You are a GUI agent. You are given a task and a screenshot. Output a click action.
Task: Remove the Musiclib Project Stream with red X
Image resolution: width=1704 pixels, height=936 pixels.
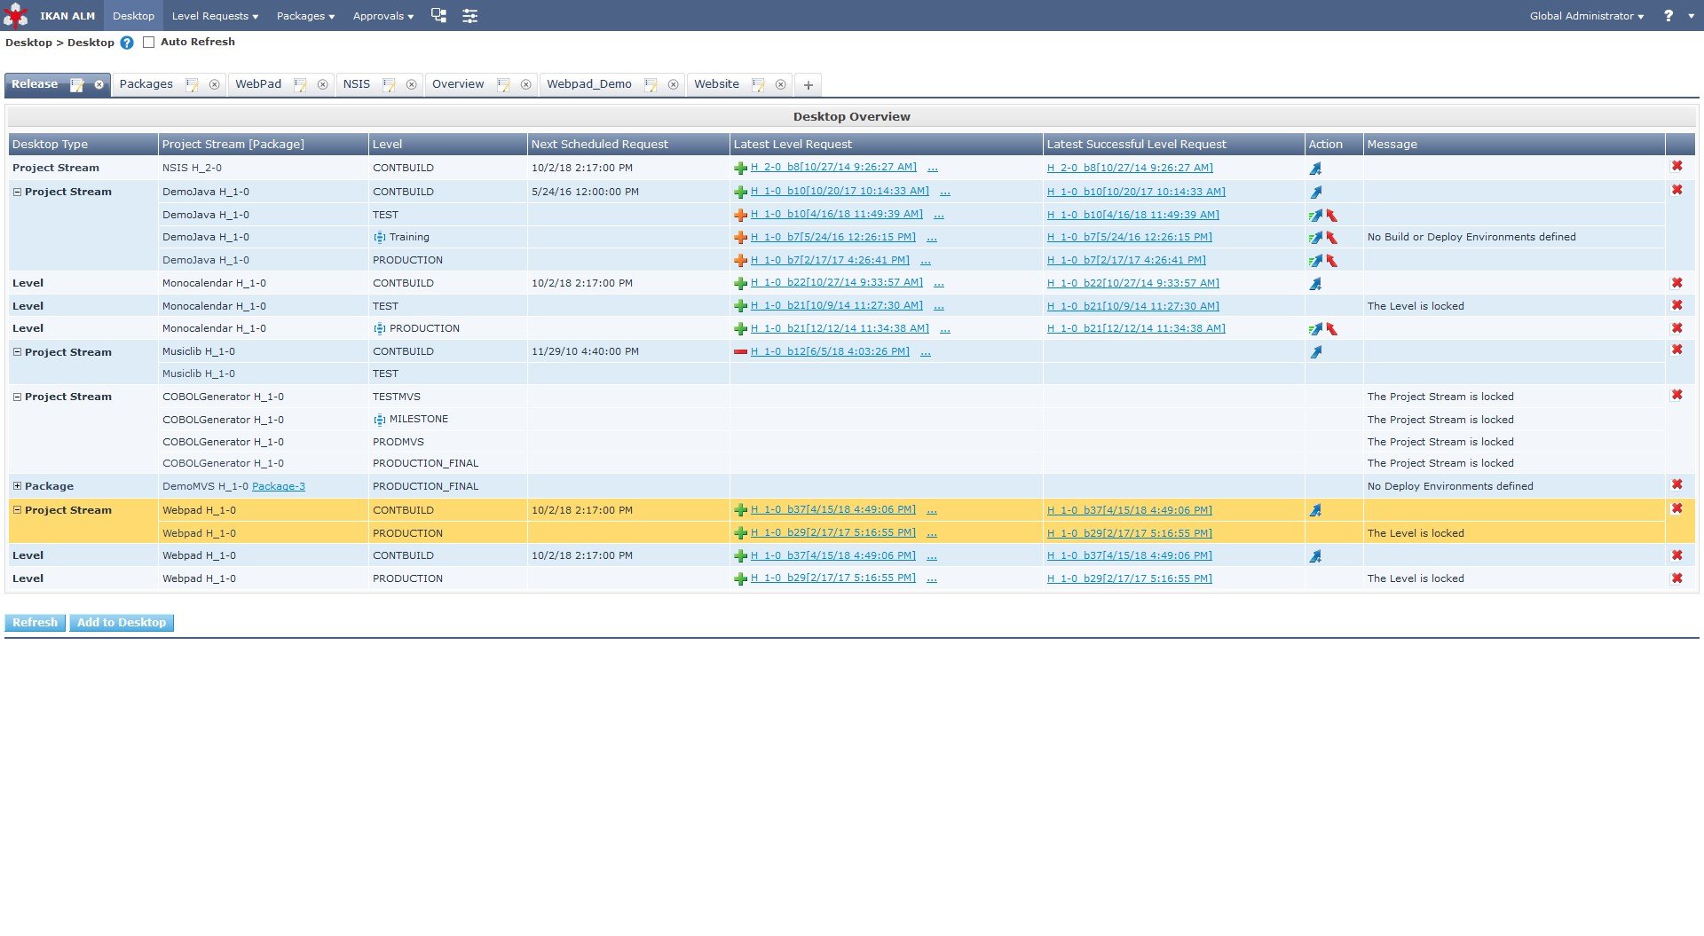click(1677, 350)
